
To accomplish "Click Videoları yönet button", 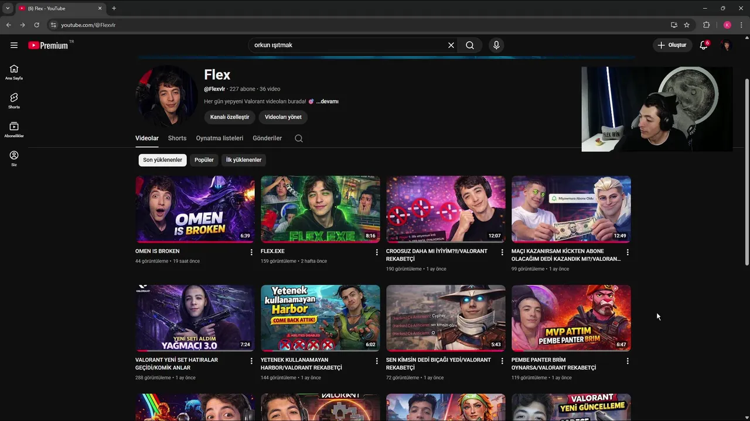I will click(283, 117).
